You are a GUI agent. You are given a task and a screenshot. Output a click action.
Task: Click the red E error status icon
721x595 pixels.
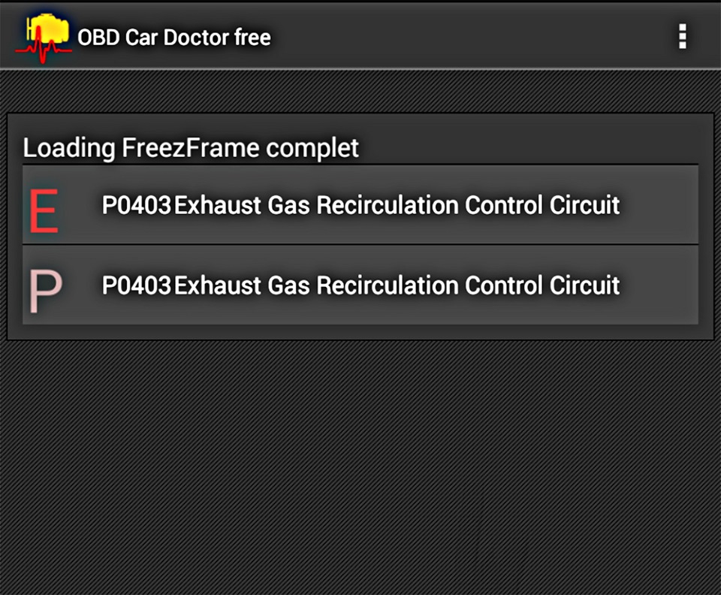click(x=44, y=210)
